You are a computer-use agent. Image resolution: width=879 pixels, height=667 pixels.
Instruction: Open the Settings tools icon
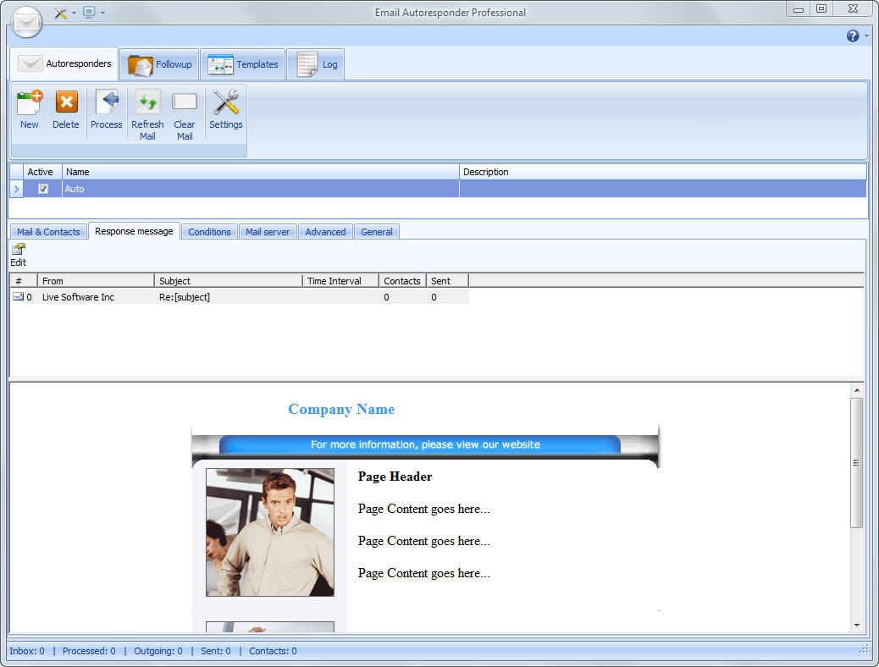click(x=226, y=102)
